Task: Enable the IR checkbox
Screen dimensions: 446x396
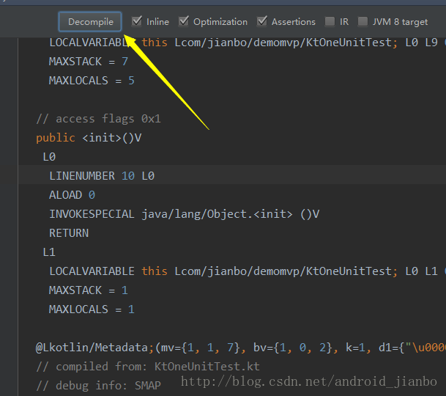Action: click(x=330, y=21)
